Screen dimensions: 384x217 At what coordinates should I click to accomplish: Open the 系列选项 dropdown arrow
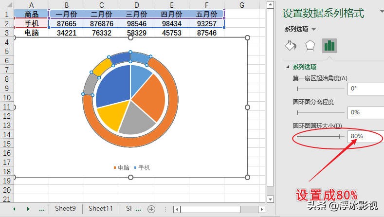313,29
